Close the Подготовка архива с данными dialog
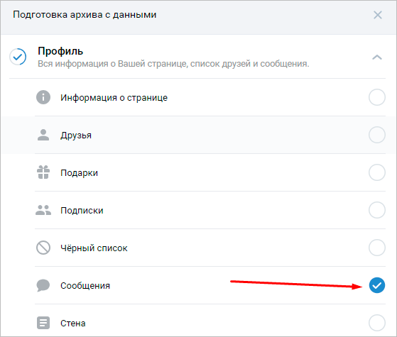 click(x=378, y=15)
